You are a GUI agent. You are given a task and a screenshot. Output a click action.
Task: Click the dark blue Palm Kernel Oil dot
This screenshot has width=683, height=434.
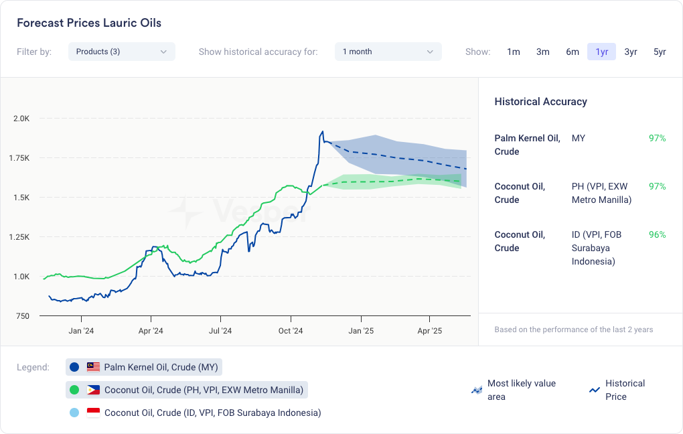74,367
